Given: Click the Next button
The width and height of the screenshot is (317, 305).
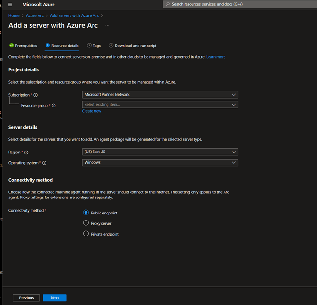Looking at the screenshot, I should (54, 298).
